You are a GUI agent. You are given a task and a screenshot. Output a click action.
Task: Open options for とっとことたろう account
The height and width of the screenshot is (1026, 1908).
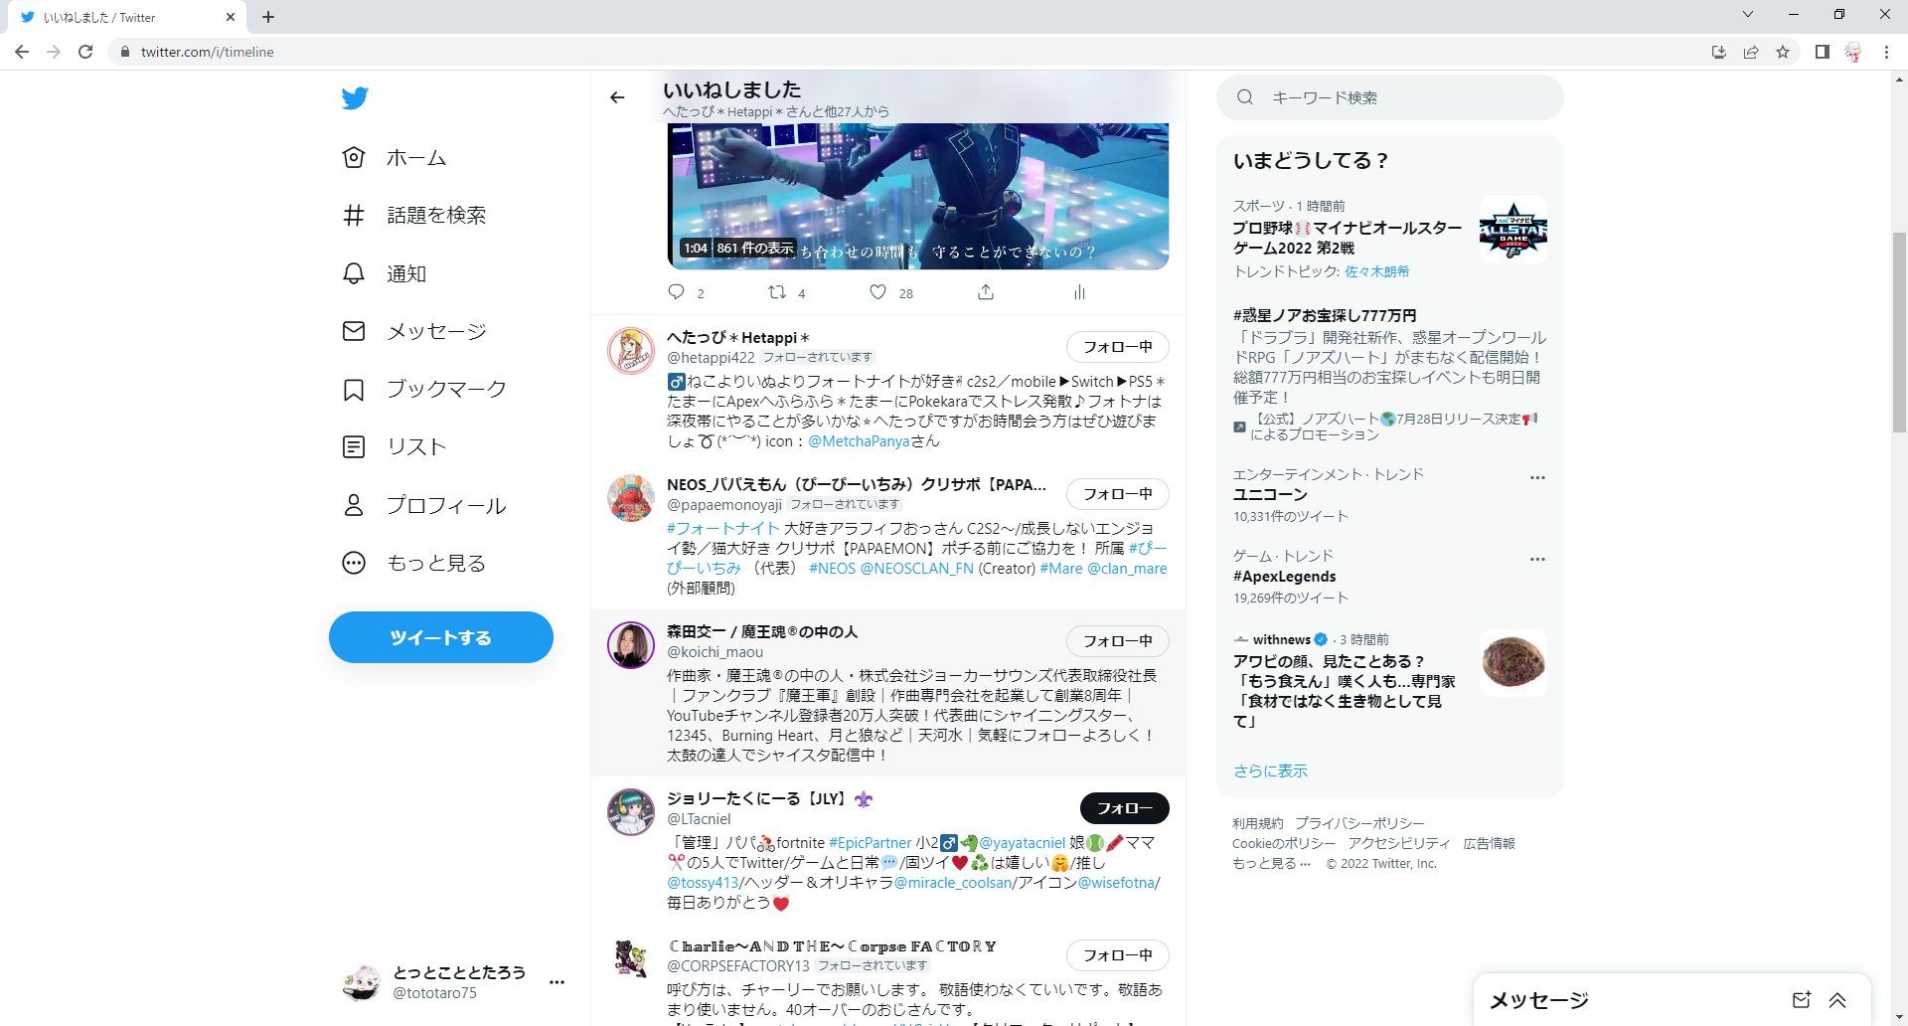tap(557, 981)
